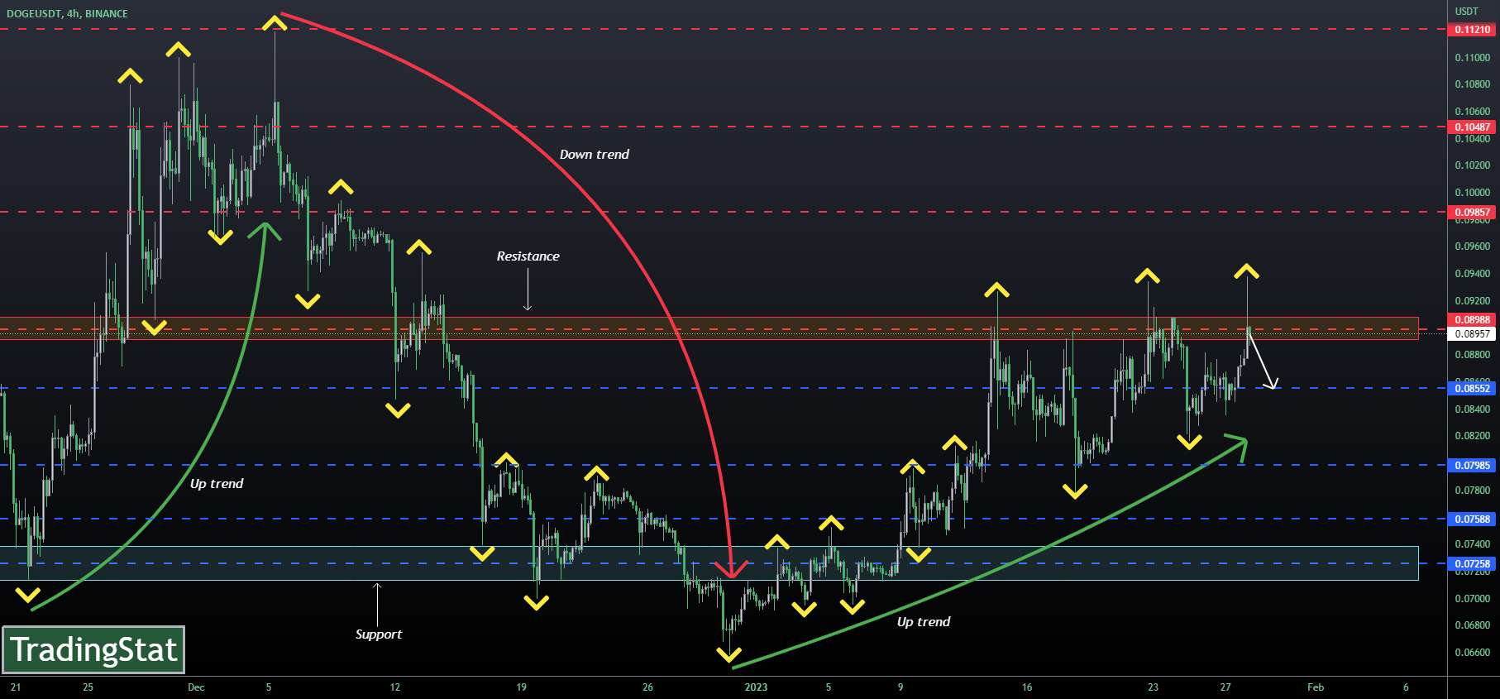The width and height of the screenshot is (1500, 699).
Task: Click the 0.07400 value on price axis
Action: 1473,544
